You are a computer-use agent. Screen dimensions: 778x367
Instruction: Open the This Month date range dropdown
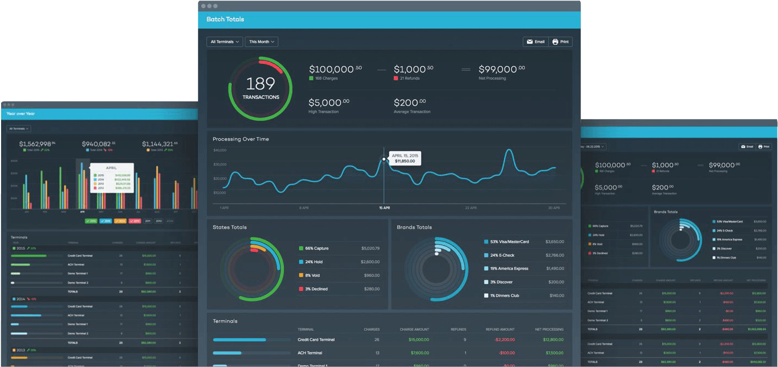pyautogui.click(x=261, y=42)
